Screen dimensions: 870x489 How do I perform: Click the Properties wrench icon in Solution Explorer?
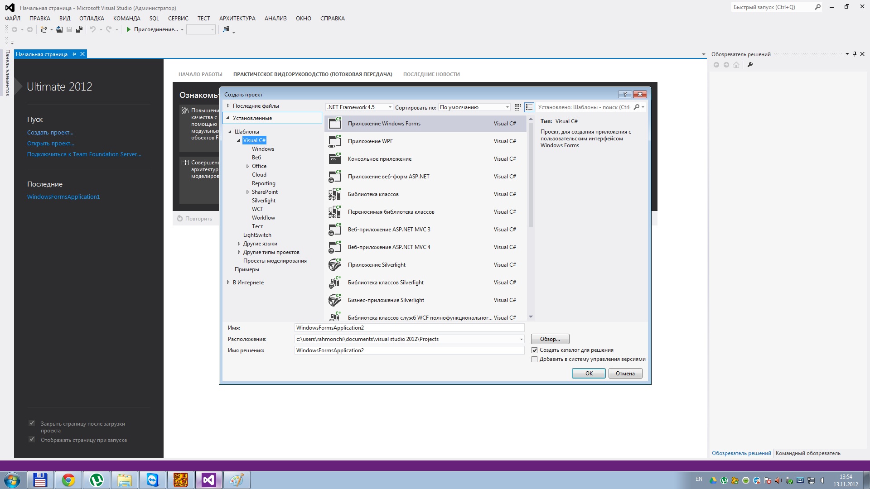750,65
